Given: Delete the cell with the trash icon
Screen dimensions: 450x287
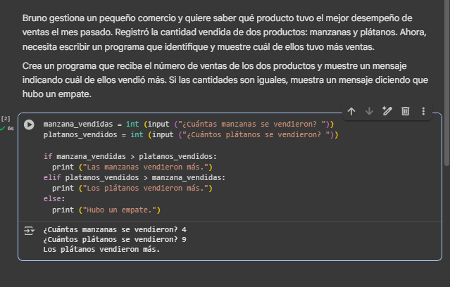Looking at the screenshot, I should click(x=405, y=111).
